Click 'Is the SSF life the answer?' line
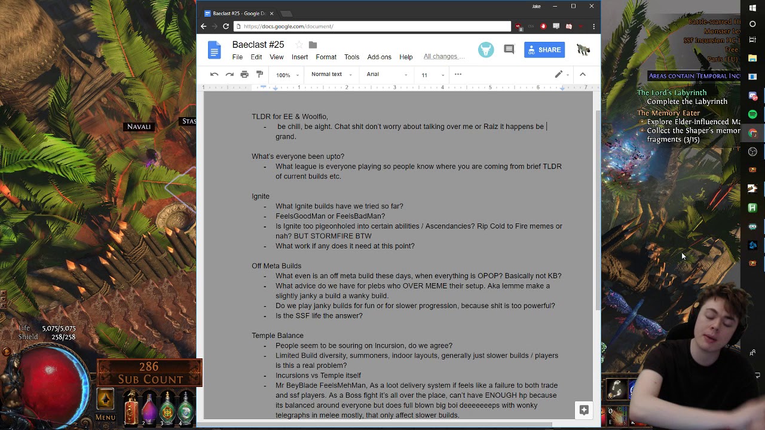This screenshot has height=430, width=765. click(319, 316)
